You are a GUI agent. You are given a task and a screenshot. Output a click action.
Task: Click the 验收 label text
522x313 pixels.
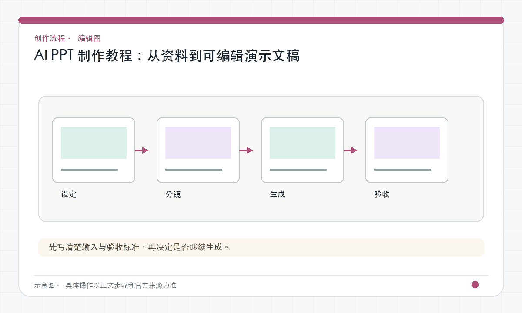(382, 194)
